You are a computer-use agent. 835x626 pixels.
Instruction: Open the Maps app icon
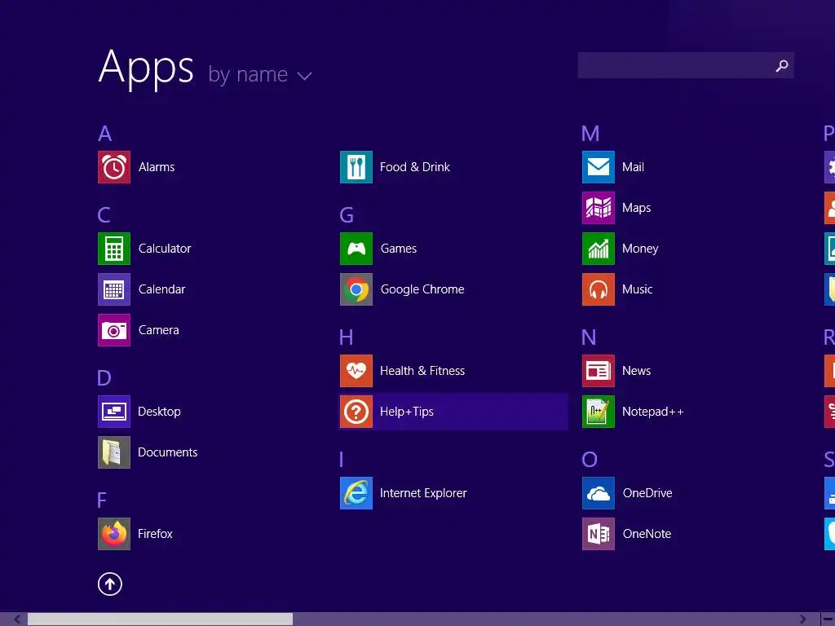(x=599, y=208)
